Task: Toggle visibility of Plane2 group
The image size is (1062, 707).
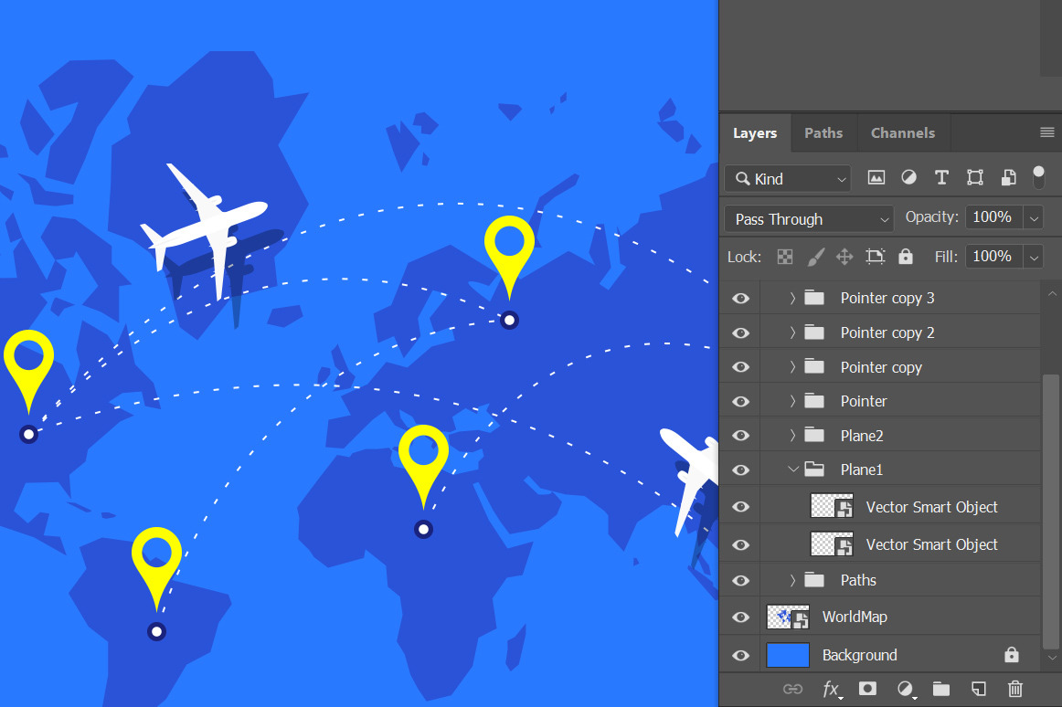Action: [x=740, y=436]
